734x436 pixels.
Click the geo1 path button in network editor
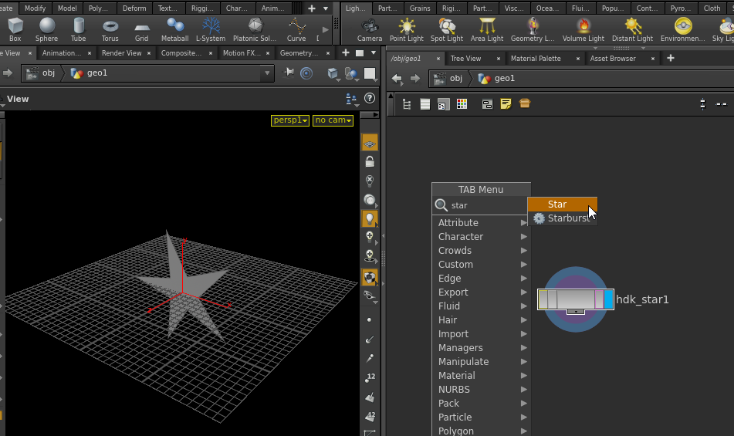[x=496, y=79]
